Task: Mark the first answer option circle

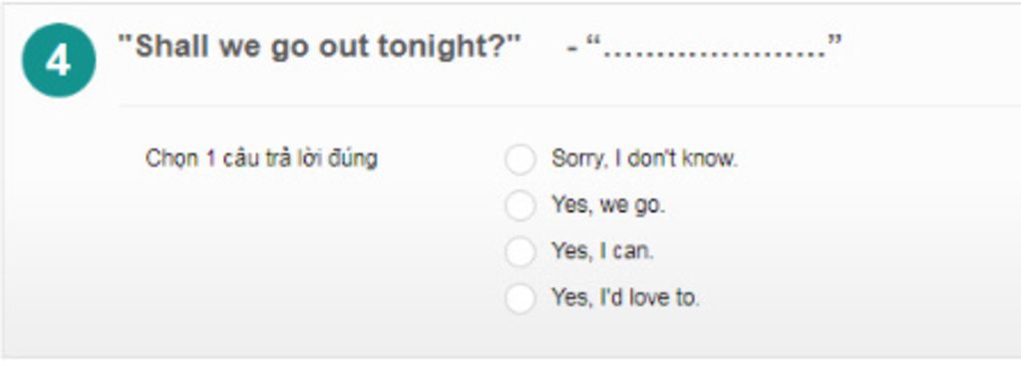Action: point(520,160)
